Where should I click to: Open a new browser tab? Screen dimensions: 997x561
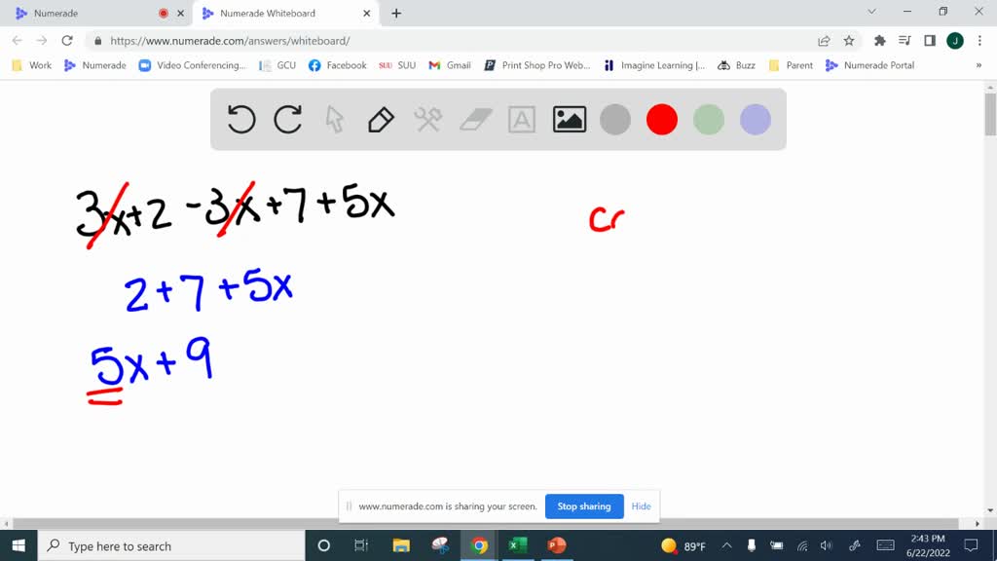(395, 13)
